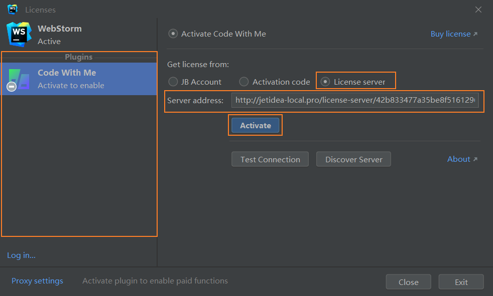Click the Server address input field
This screenshot has height=296, width=493.
pos(355,100)
